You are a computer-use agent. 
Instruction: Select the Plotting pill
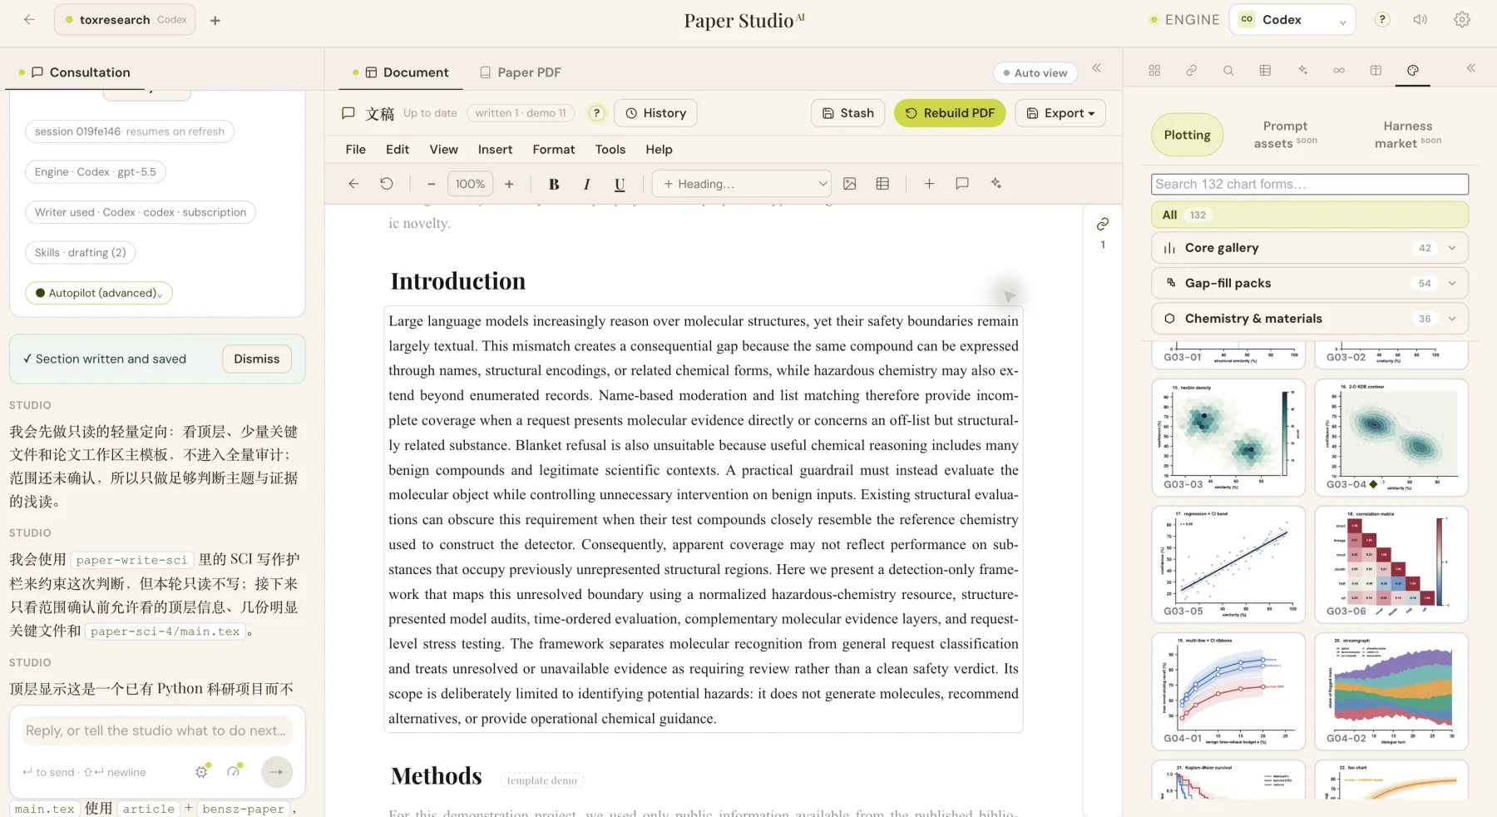click(1188, 135)
